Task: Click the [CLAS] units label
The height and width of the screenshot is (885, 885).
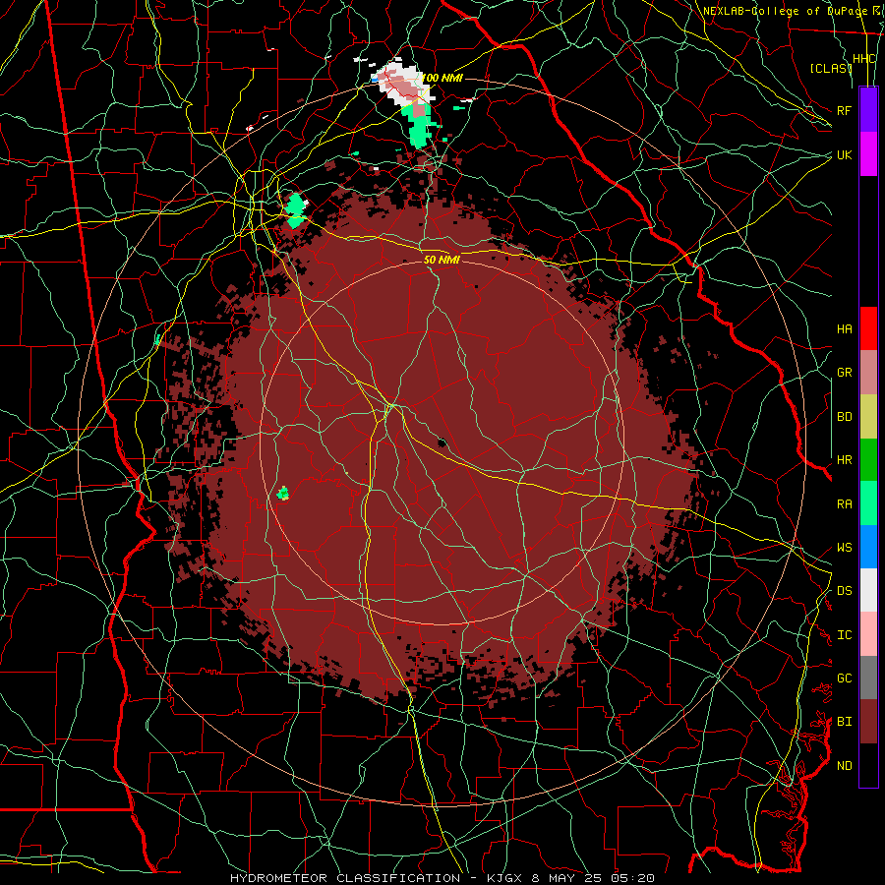Action: pyautogui.click(x=831, y=69)
